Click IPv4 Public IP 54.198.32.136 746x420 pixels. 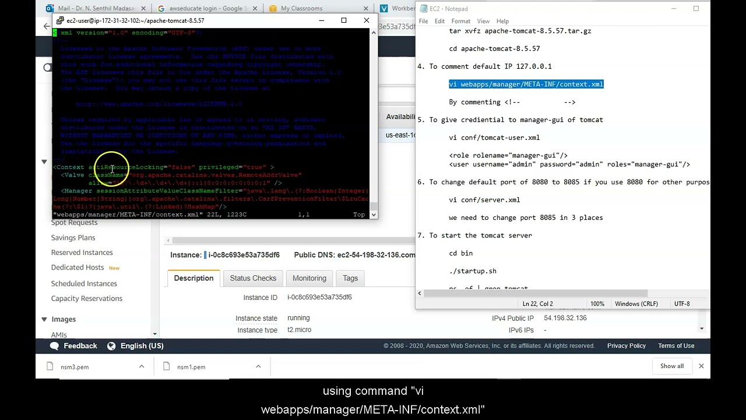565,318
